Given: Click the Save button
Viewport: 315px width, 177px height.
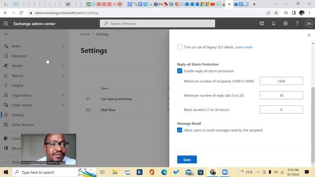Looking at the screenshot, I should tap(187, 159).
